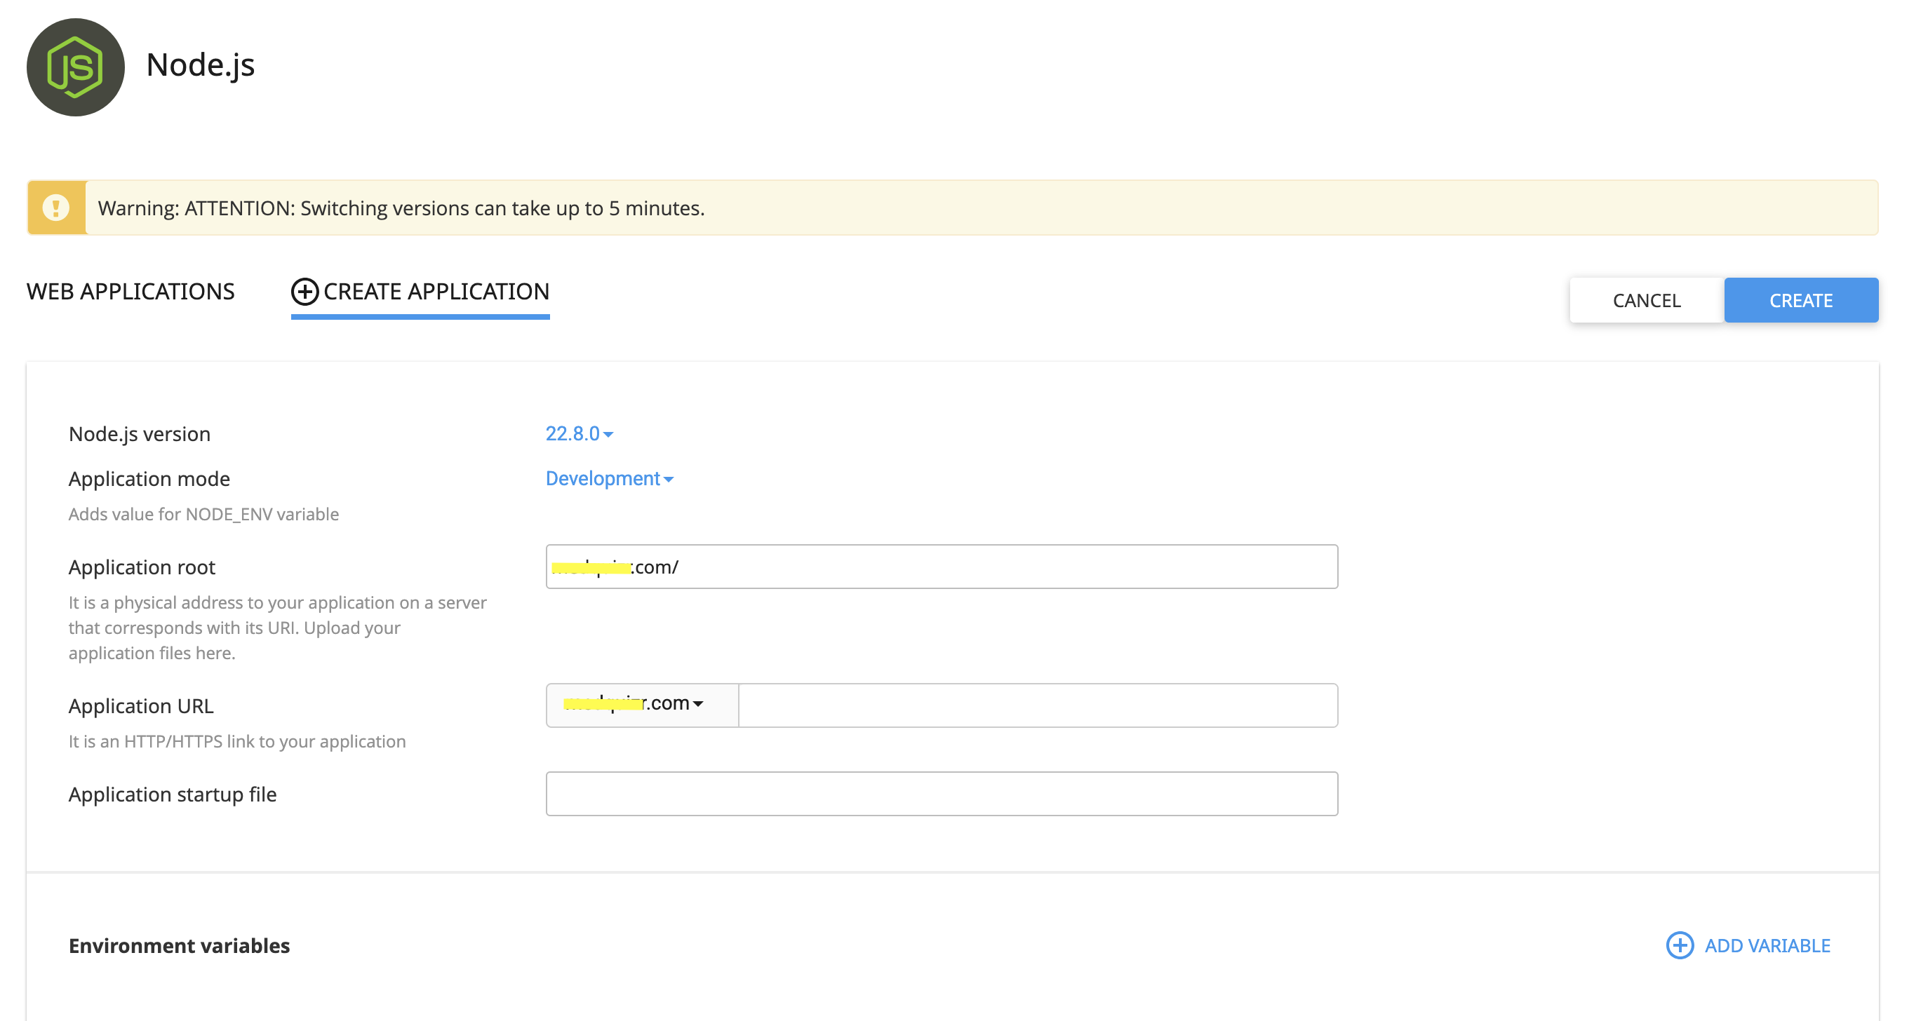Image resolution: width=1928 pixels, height=1021 pixels.
Task: Click the Application mode label
Action: pos(149,479)
